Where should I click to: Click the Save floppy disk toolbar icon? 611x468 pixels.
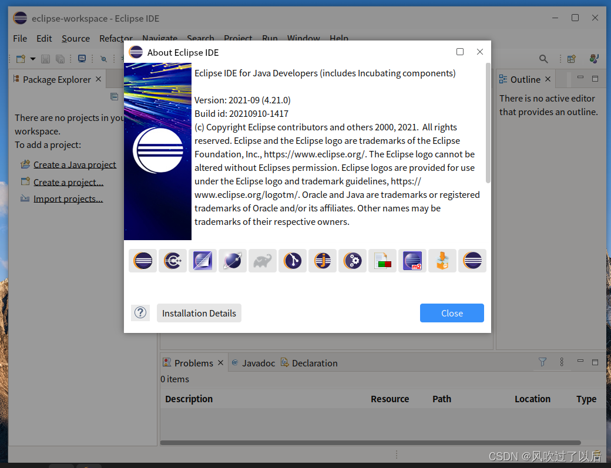[46, 59]
